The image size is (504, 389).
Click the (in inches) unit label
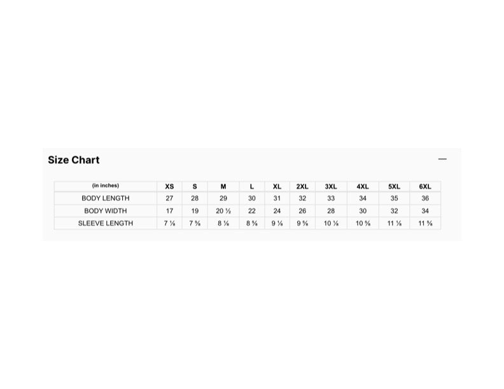pos(106,186)
